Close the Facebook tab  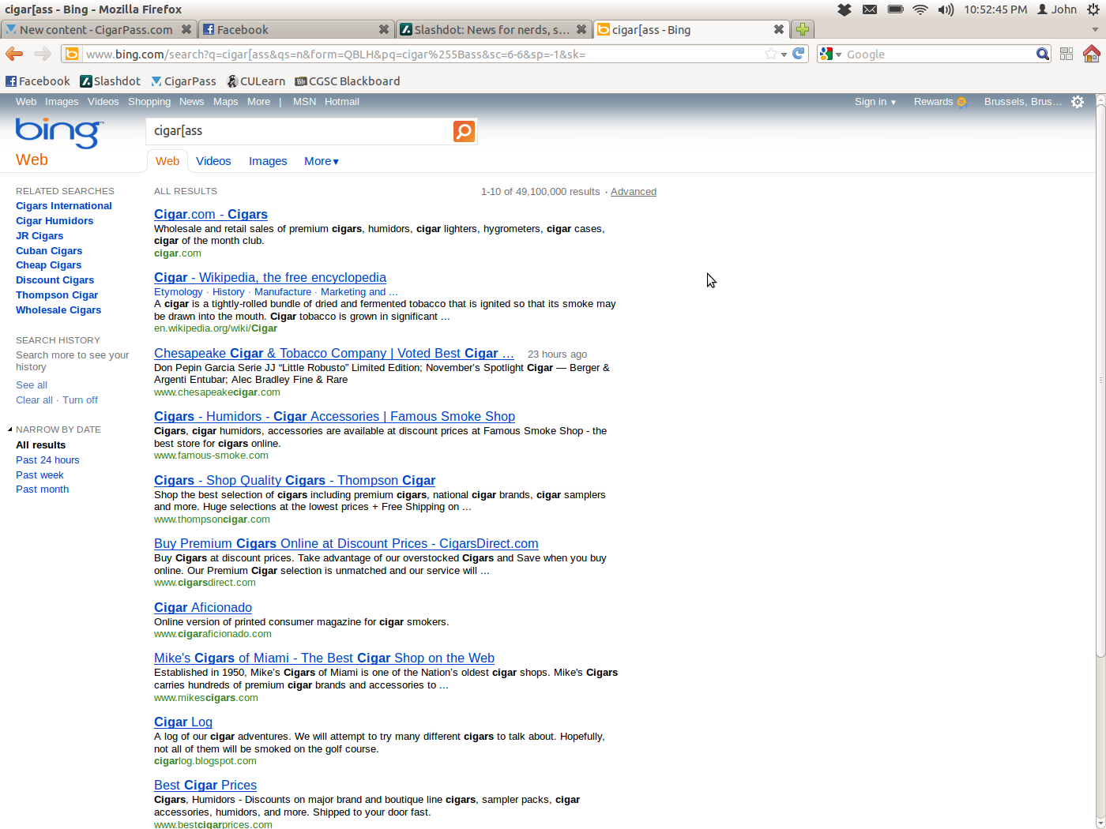(x=384, y=29)
